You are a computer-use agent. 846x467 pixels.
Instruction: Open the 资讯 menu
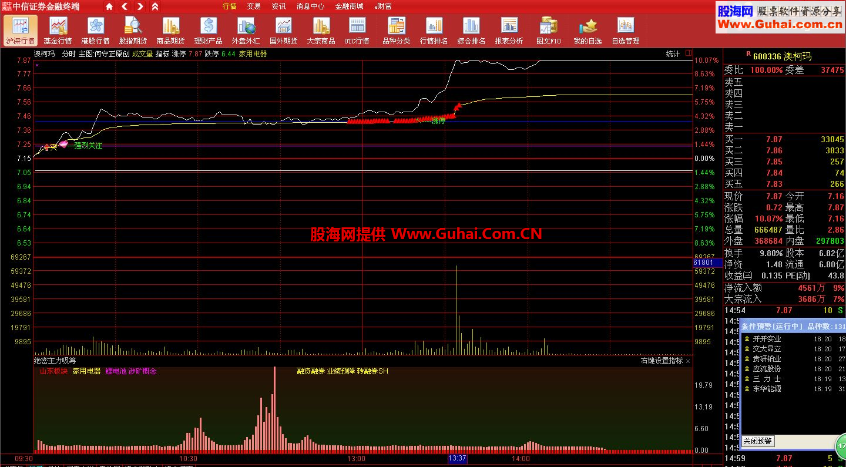point(278,6)
